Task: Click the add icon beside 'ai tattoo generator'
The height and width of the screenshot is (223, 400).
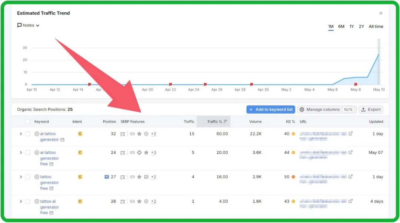Action: click(x=37, y=134)
